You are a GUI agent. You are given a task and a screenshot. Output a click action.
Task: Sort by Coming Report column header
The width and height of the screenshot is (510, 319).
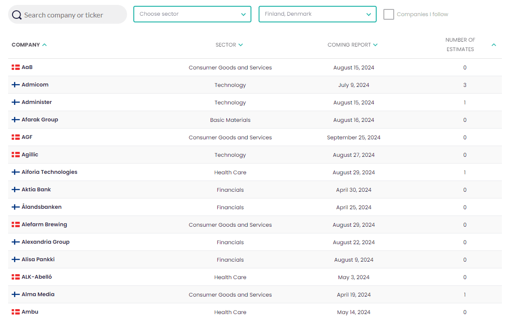pos(352,45)
